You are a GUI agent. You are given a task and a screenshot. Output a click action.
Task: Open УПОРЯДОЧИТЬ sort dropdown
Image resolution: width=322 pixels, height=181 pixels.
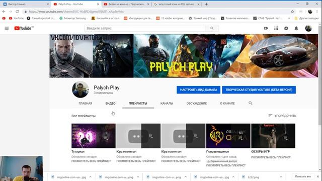pos(282,116)
